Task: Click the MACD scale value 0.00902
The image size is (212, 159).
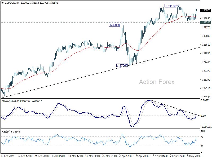Action: point(205,100)
